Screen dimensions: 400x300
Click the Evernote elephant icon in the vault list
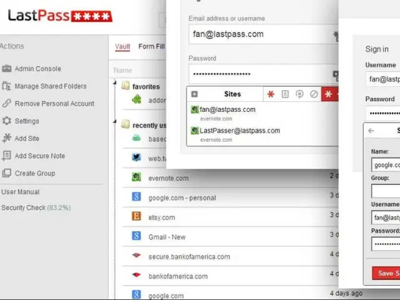(136, 177)
